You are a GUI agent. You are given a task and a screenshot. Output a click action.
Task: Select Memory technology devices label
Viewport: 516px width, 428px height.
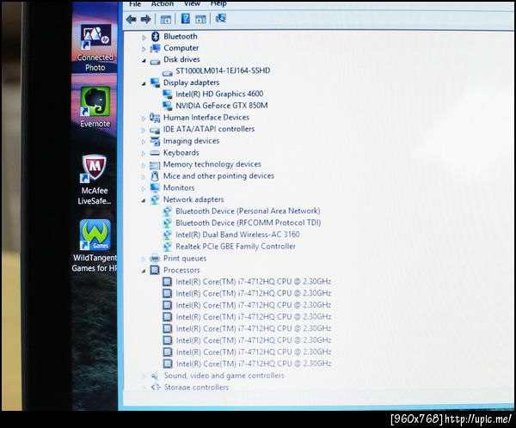click(x=212, y=164)
